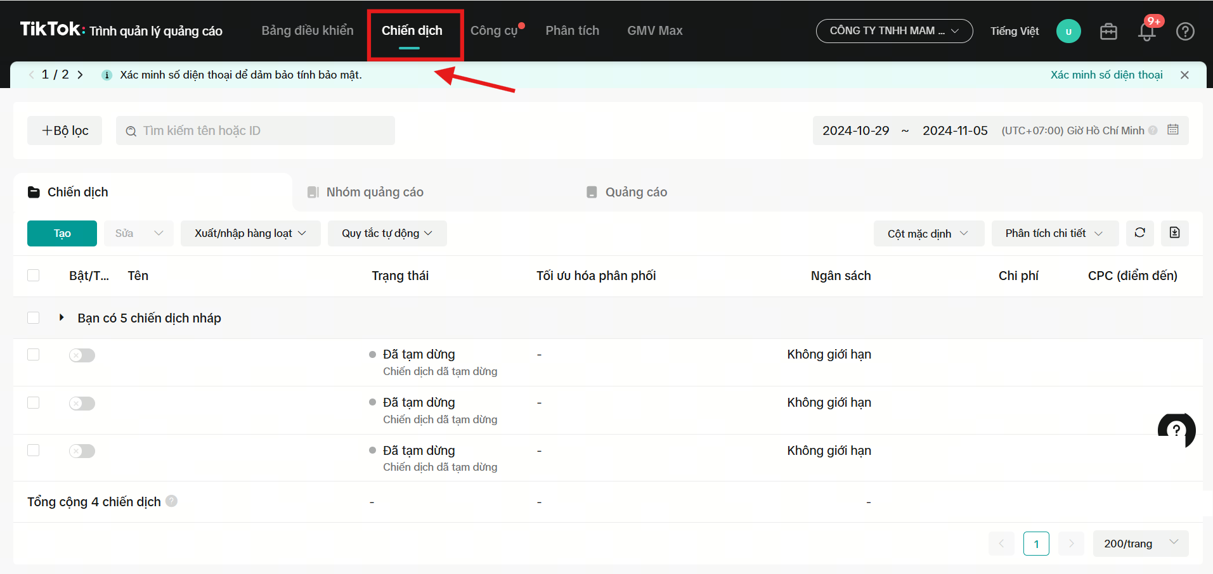Open the business center briefcase icon
The width and height of the screenshot is (1213, 574).
1108,31
